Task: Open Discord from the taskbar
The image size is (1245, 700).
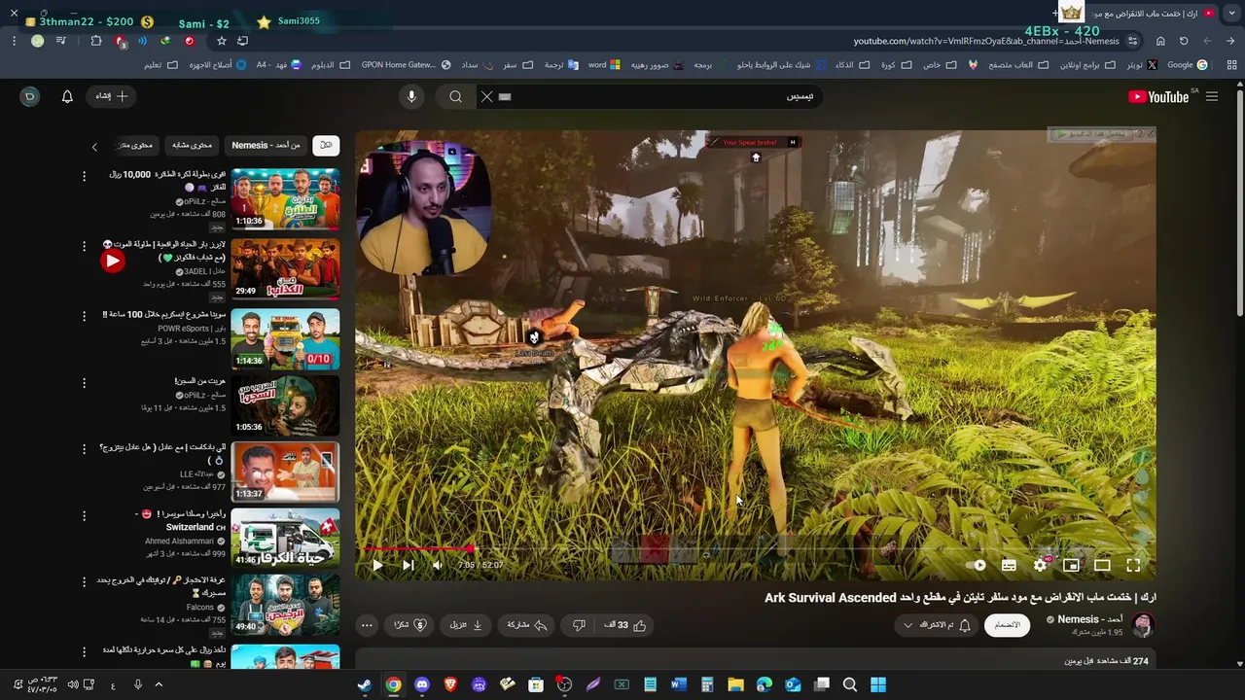Action: 421,684
